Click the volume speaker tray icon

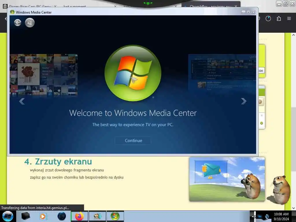267,217
